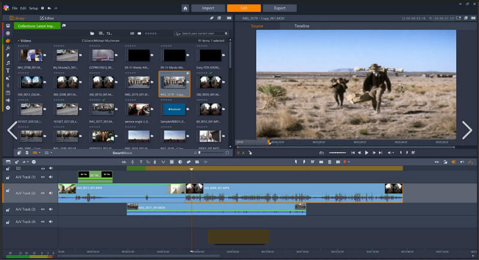Screen dimensions: 479x260
Task: Step one frame forward in player
Action: (374, 152)
